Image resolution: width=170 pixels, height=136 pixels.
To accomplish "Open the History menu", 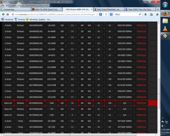I will [x=21, y=5].
